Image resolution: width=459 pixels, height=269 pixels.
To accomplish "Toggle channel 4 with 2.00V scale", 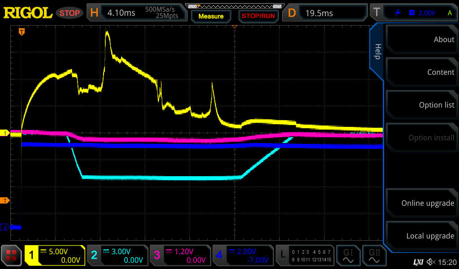I will 243,256.
